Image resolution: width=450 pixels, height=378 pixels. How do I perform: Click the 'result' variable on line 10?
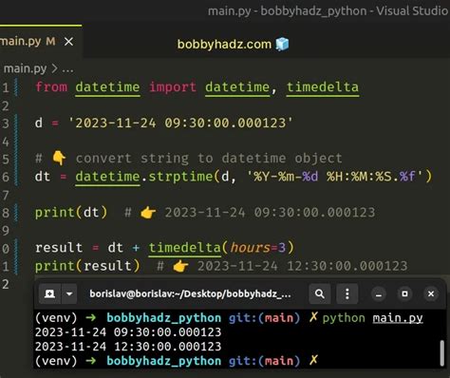(59, 248)
